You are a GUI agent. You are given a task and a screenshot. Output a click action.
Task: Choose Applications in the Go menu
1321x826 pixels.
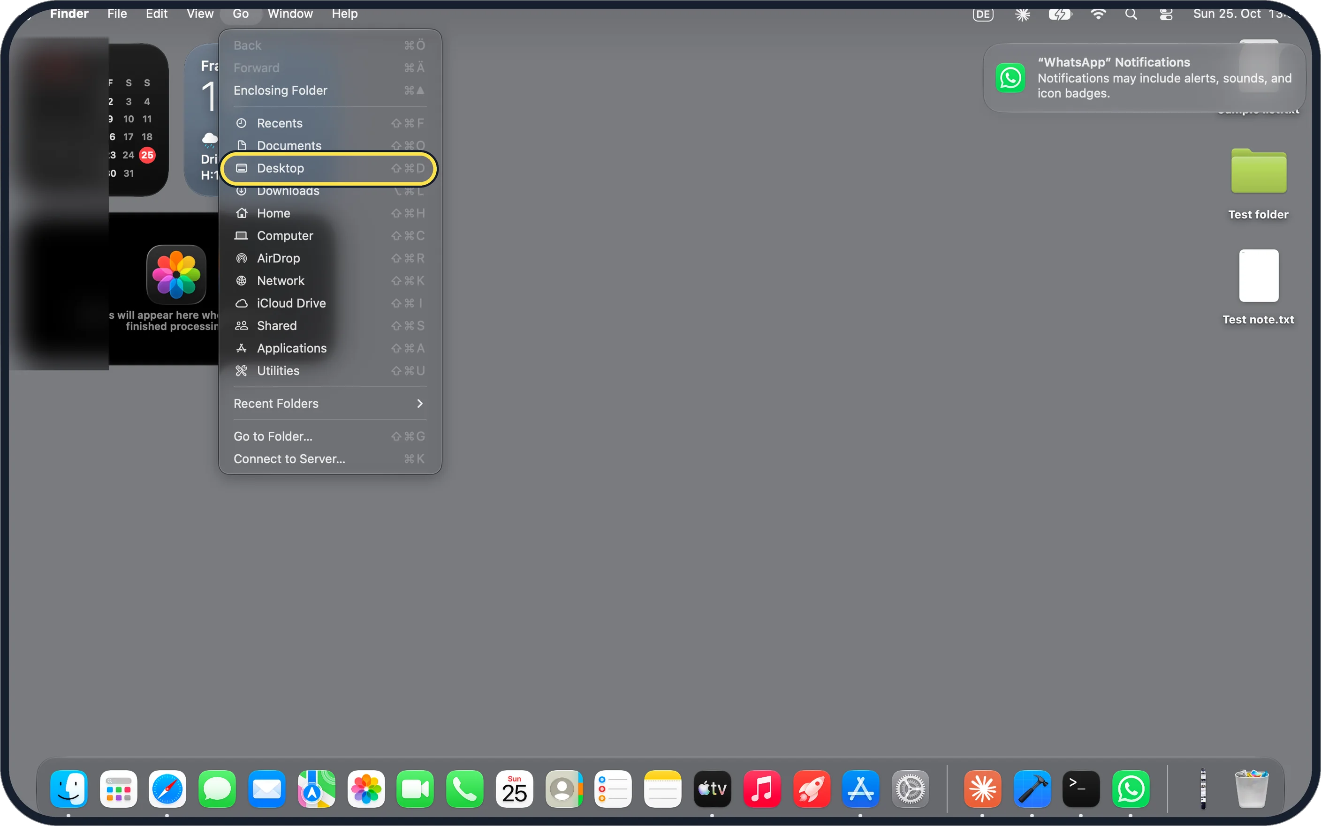click(330, 348)
